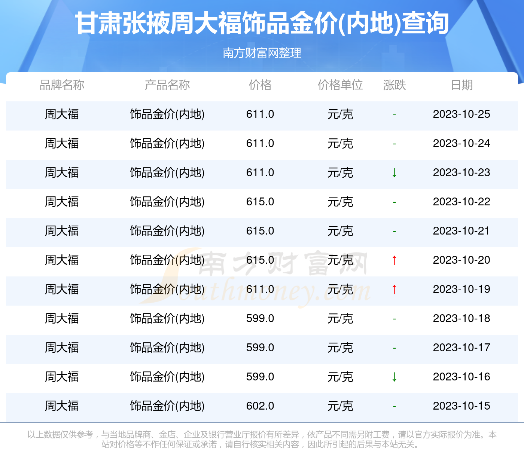The width and height of the screenshot is (524, 450).
Task: Click the dash change mark in the 2023-10-15 row
Action: 394,406
